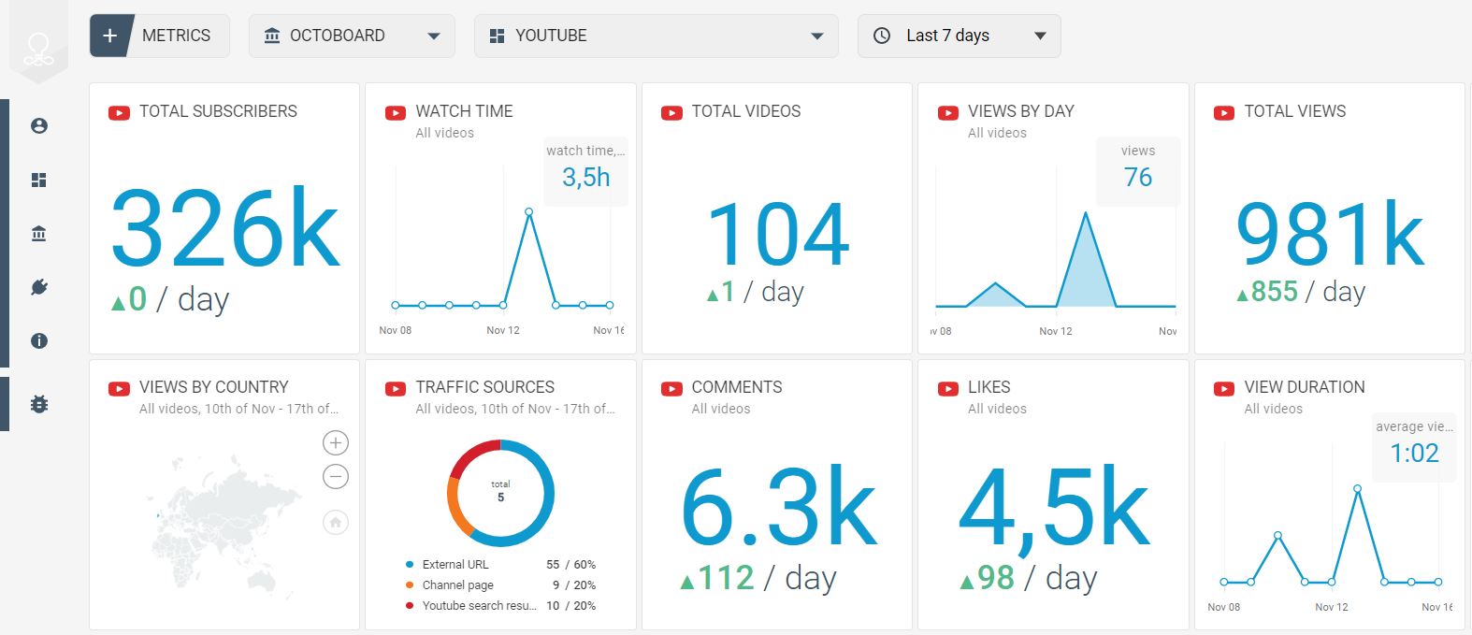Click the 112 / day comments change
1472x635 pixels.
coord(758,578)
